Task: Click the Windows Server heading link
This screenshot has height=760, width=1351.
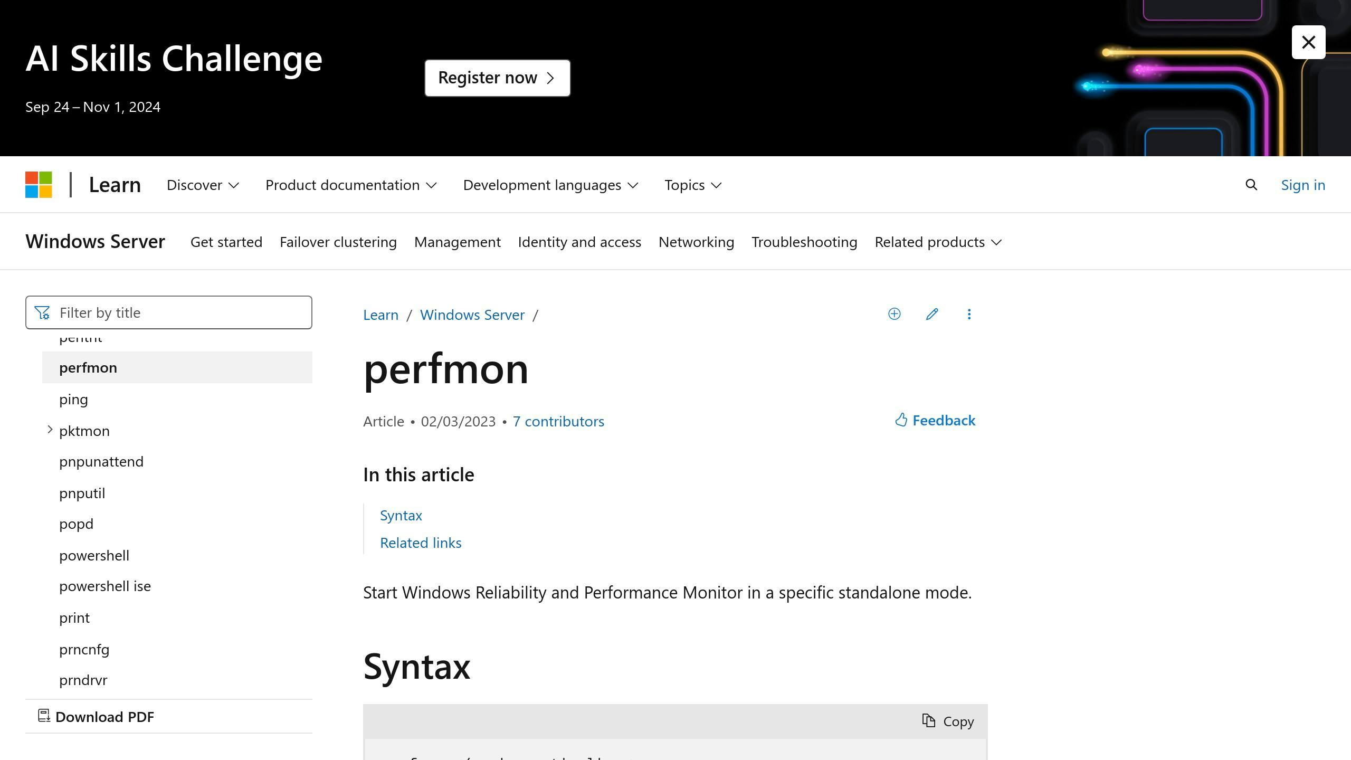Action: 95,241
